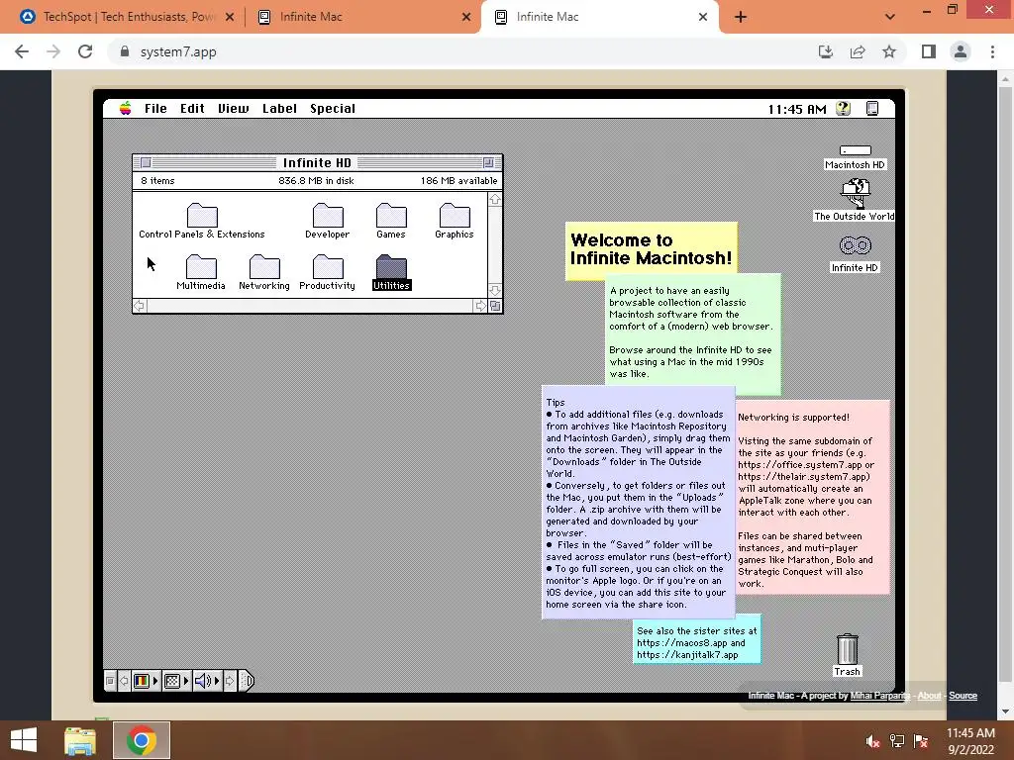Open the File menu
This screenshot has height=760, width=1014.
tap(155, 109)
